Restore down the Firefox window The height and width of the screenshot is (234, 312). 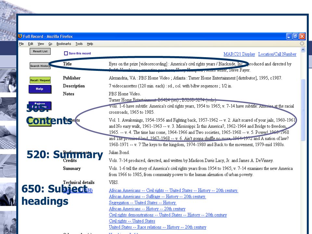tap(295, 36)
